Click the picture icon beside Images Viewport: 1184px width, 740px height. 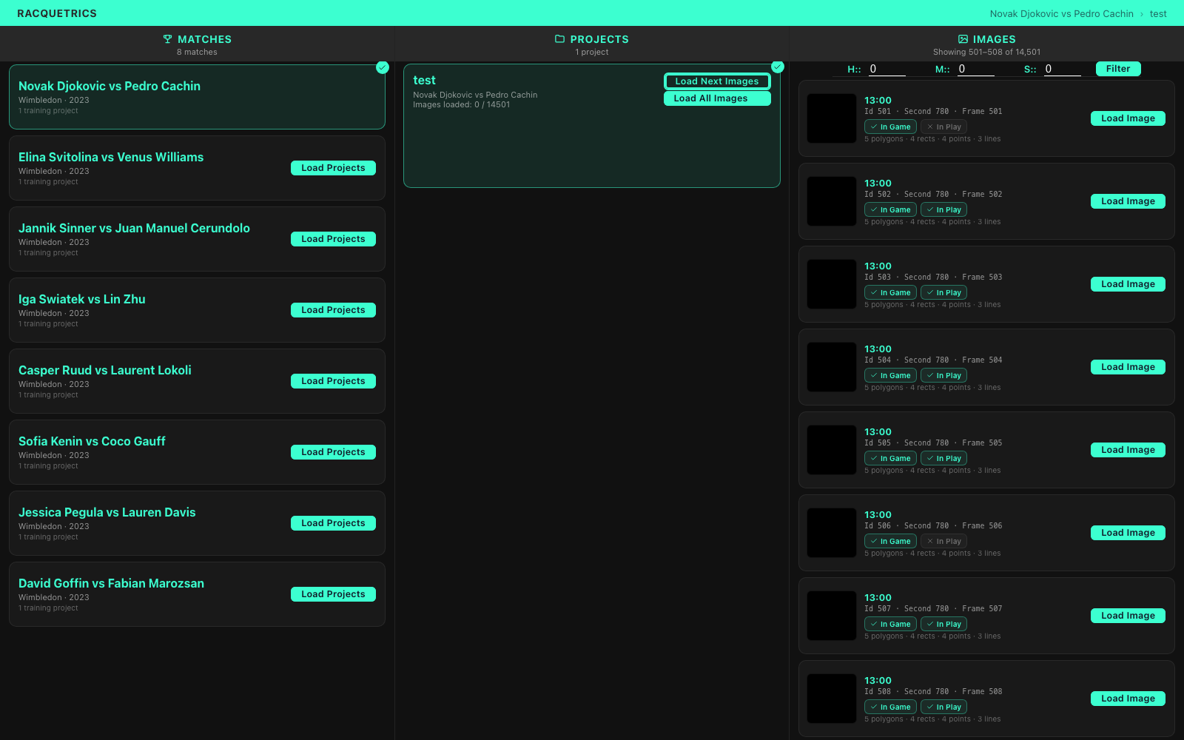tap(963, 39)
